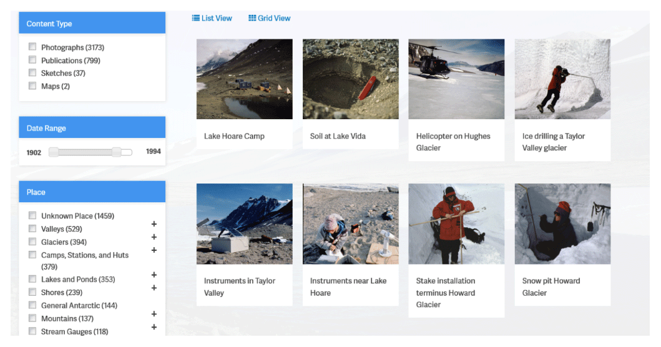Click the left Date Range slider handle
This screenshot has width=661, height=347.
coord(54,152)
